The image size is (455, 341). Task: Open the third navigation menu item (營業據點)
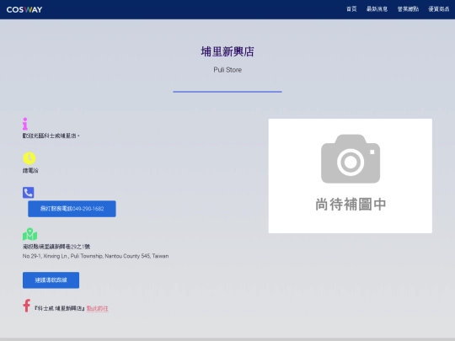[x=408, y=9]
